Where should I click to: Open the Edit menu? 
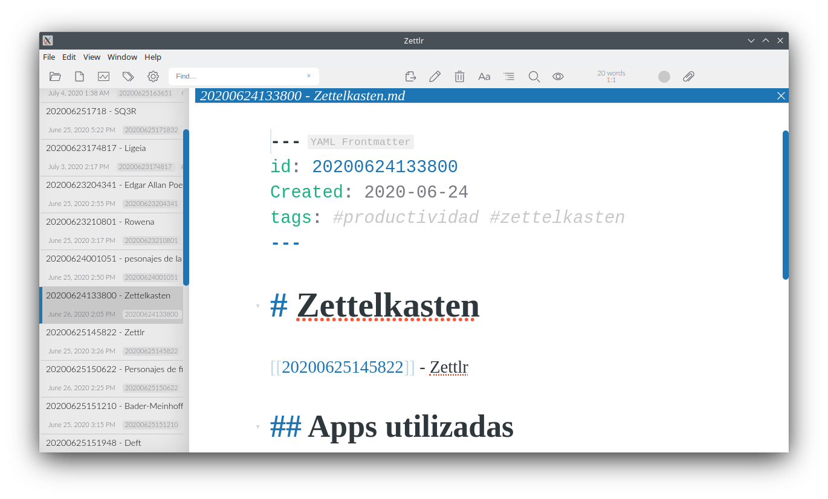69,57
